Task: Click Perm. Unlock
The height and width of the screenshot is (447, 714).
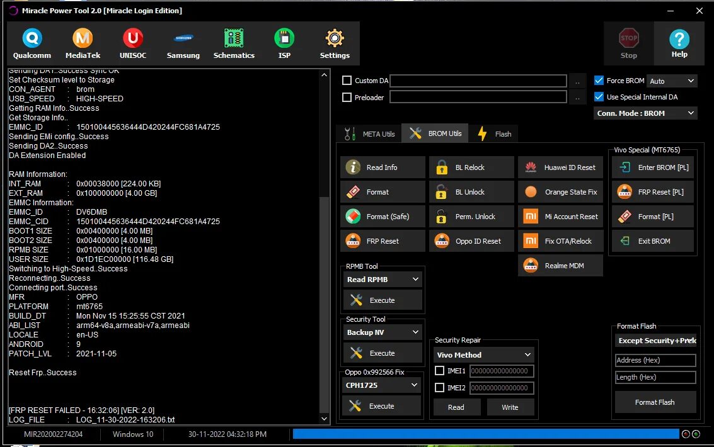Action: [x=471, y=217]
